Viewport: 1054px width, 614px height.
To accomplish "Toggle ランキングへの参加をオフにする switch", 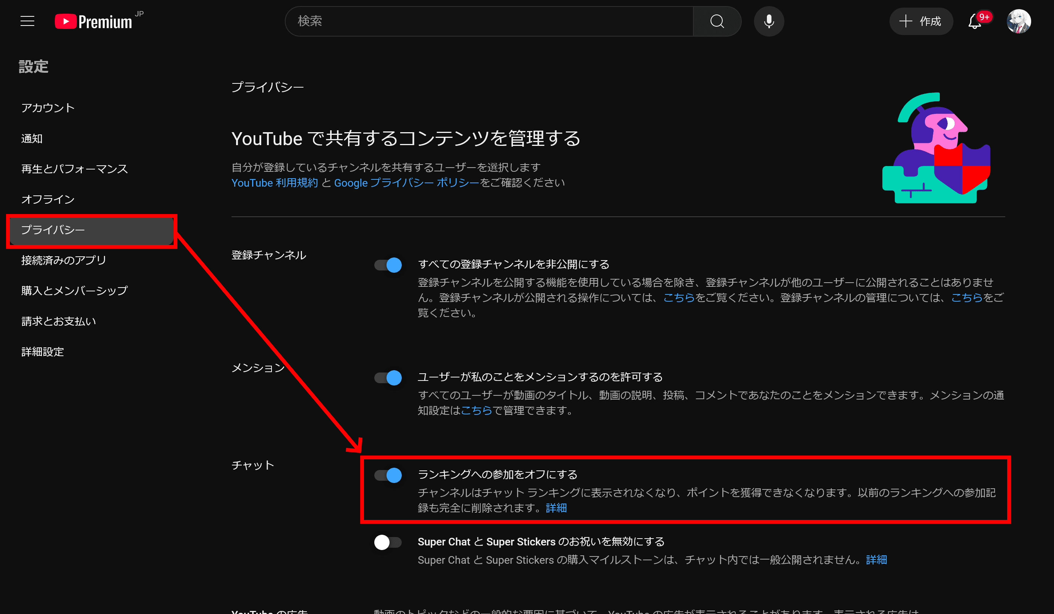I will coord(388,475).
